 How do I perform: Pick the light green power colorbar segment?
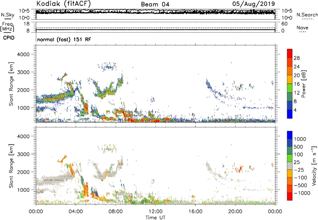[290, 88]
